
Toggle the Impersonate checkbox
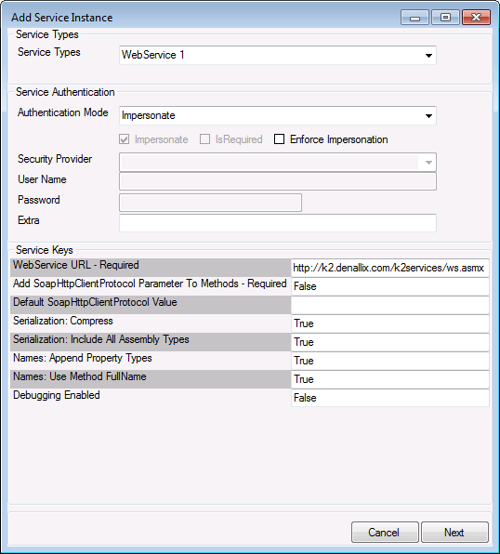124,139
